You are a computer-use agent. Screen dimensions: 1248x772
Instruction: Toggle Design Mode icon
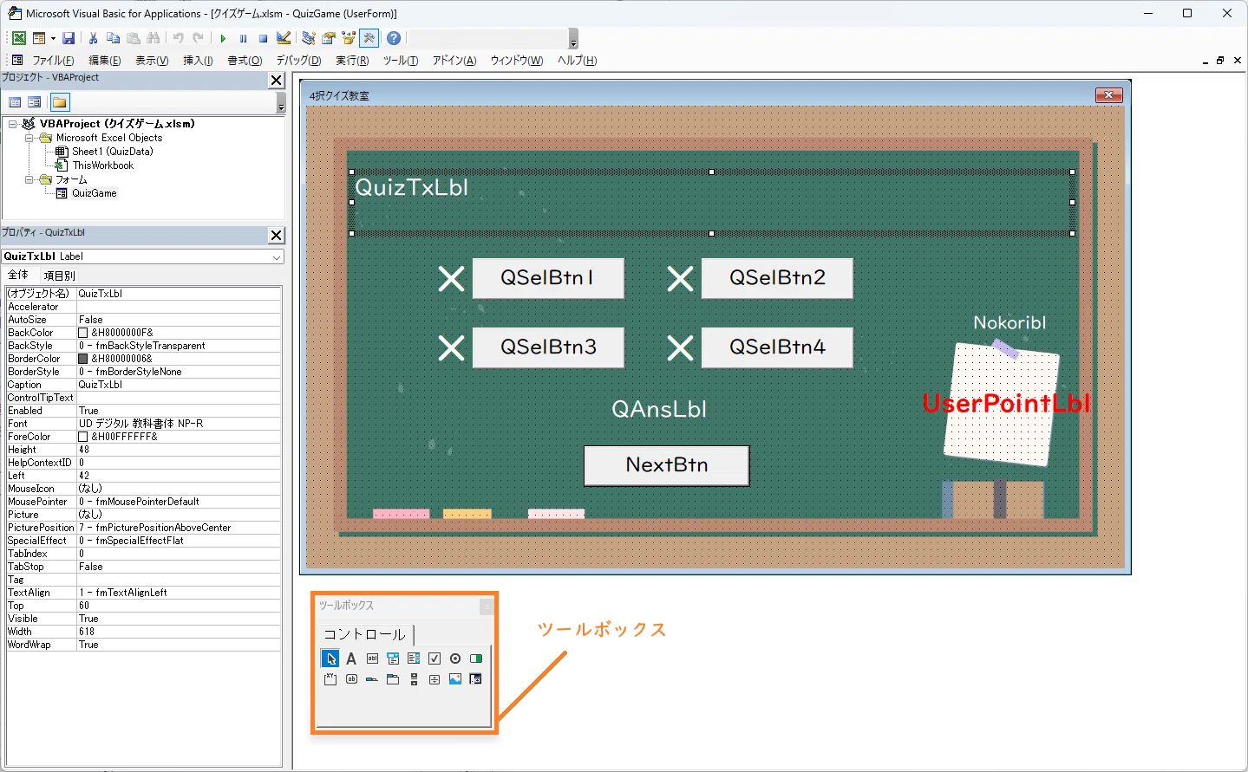click(284, 38)
